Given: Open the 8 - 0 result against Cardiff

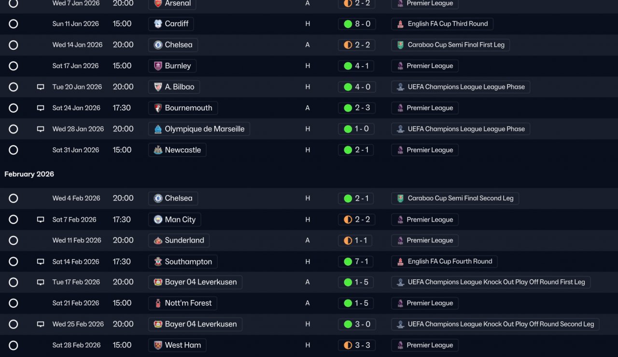Looking at the screenshot, I should click(357, 24).
